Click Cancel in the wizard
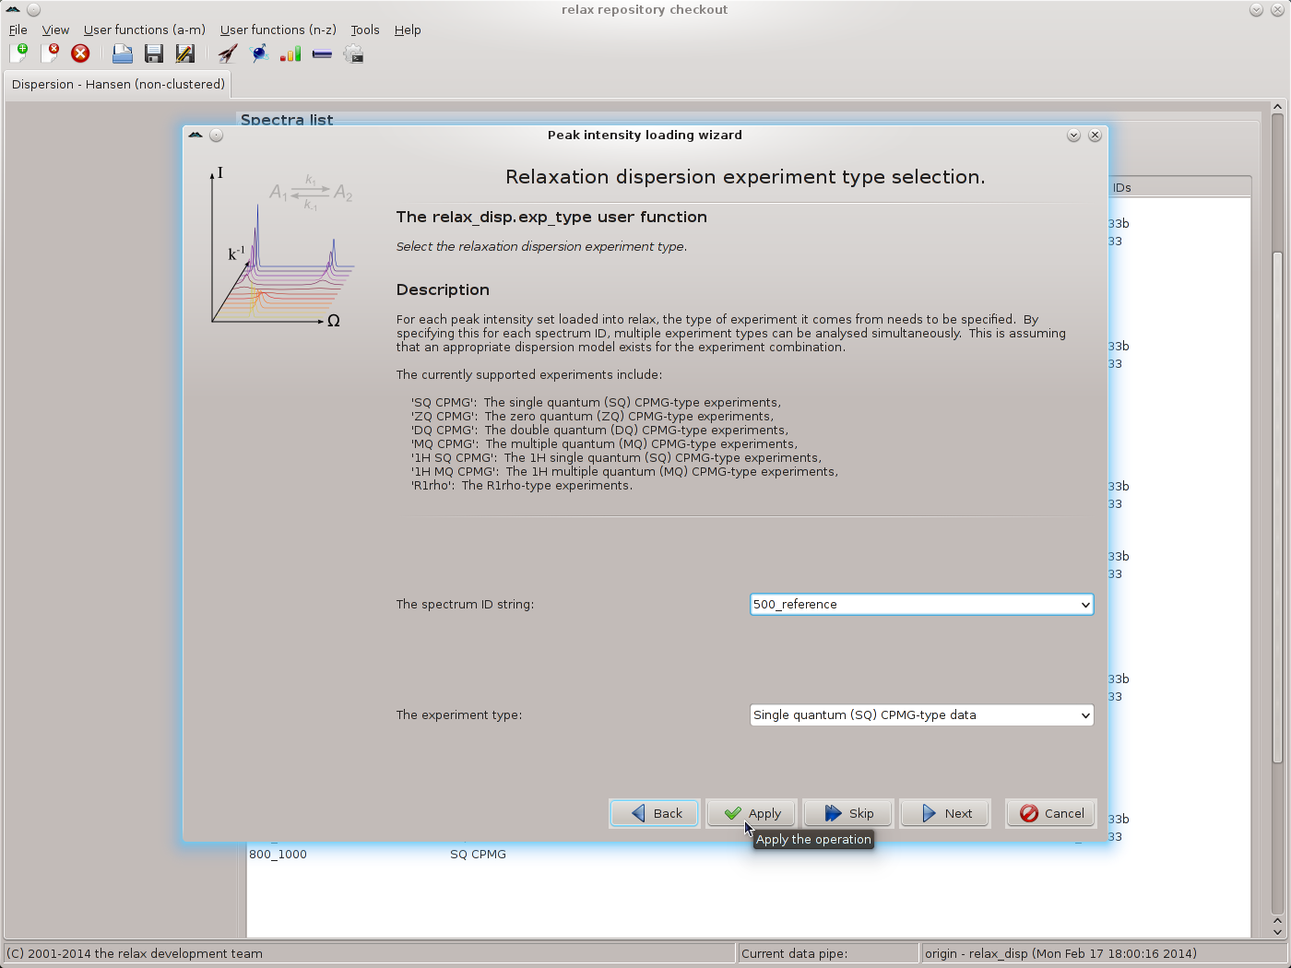The image size is (1291, 968). [x=1051, y=813]
